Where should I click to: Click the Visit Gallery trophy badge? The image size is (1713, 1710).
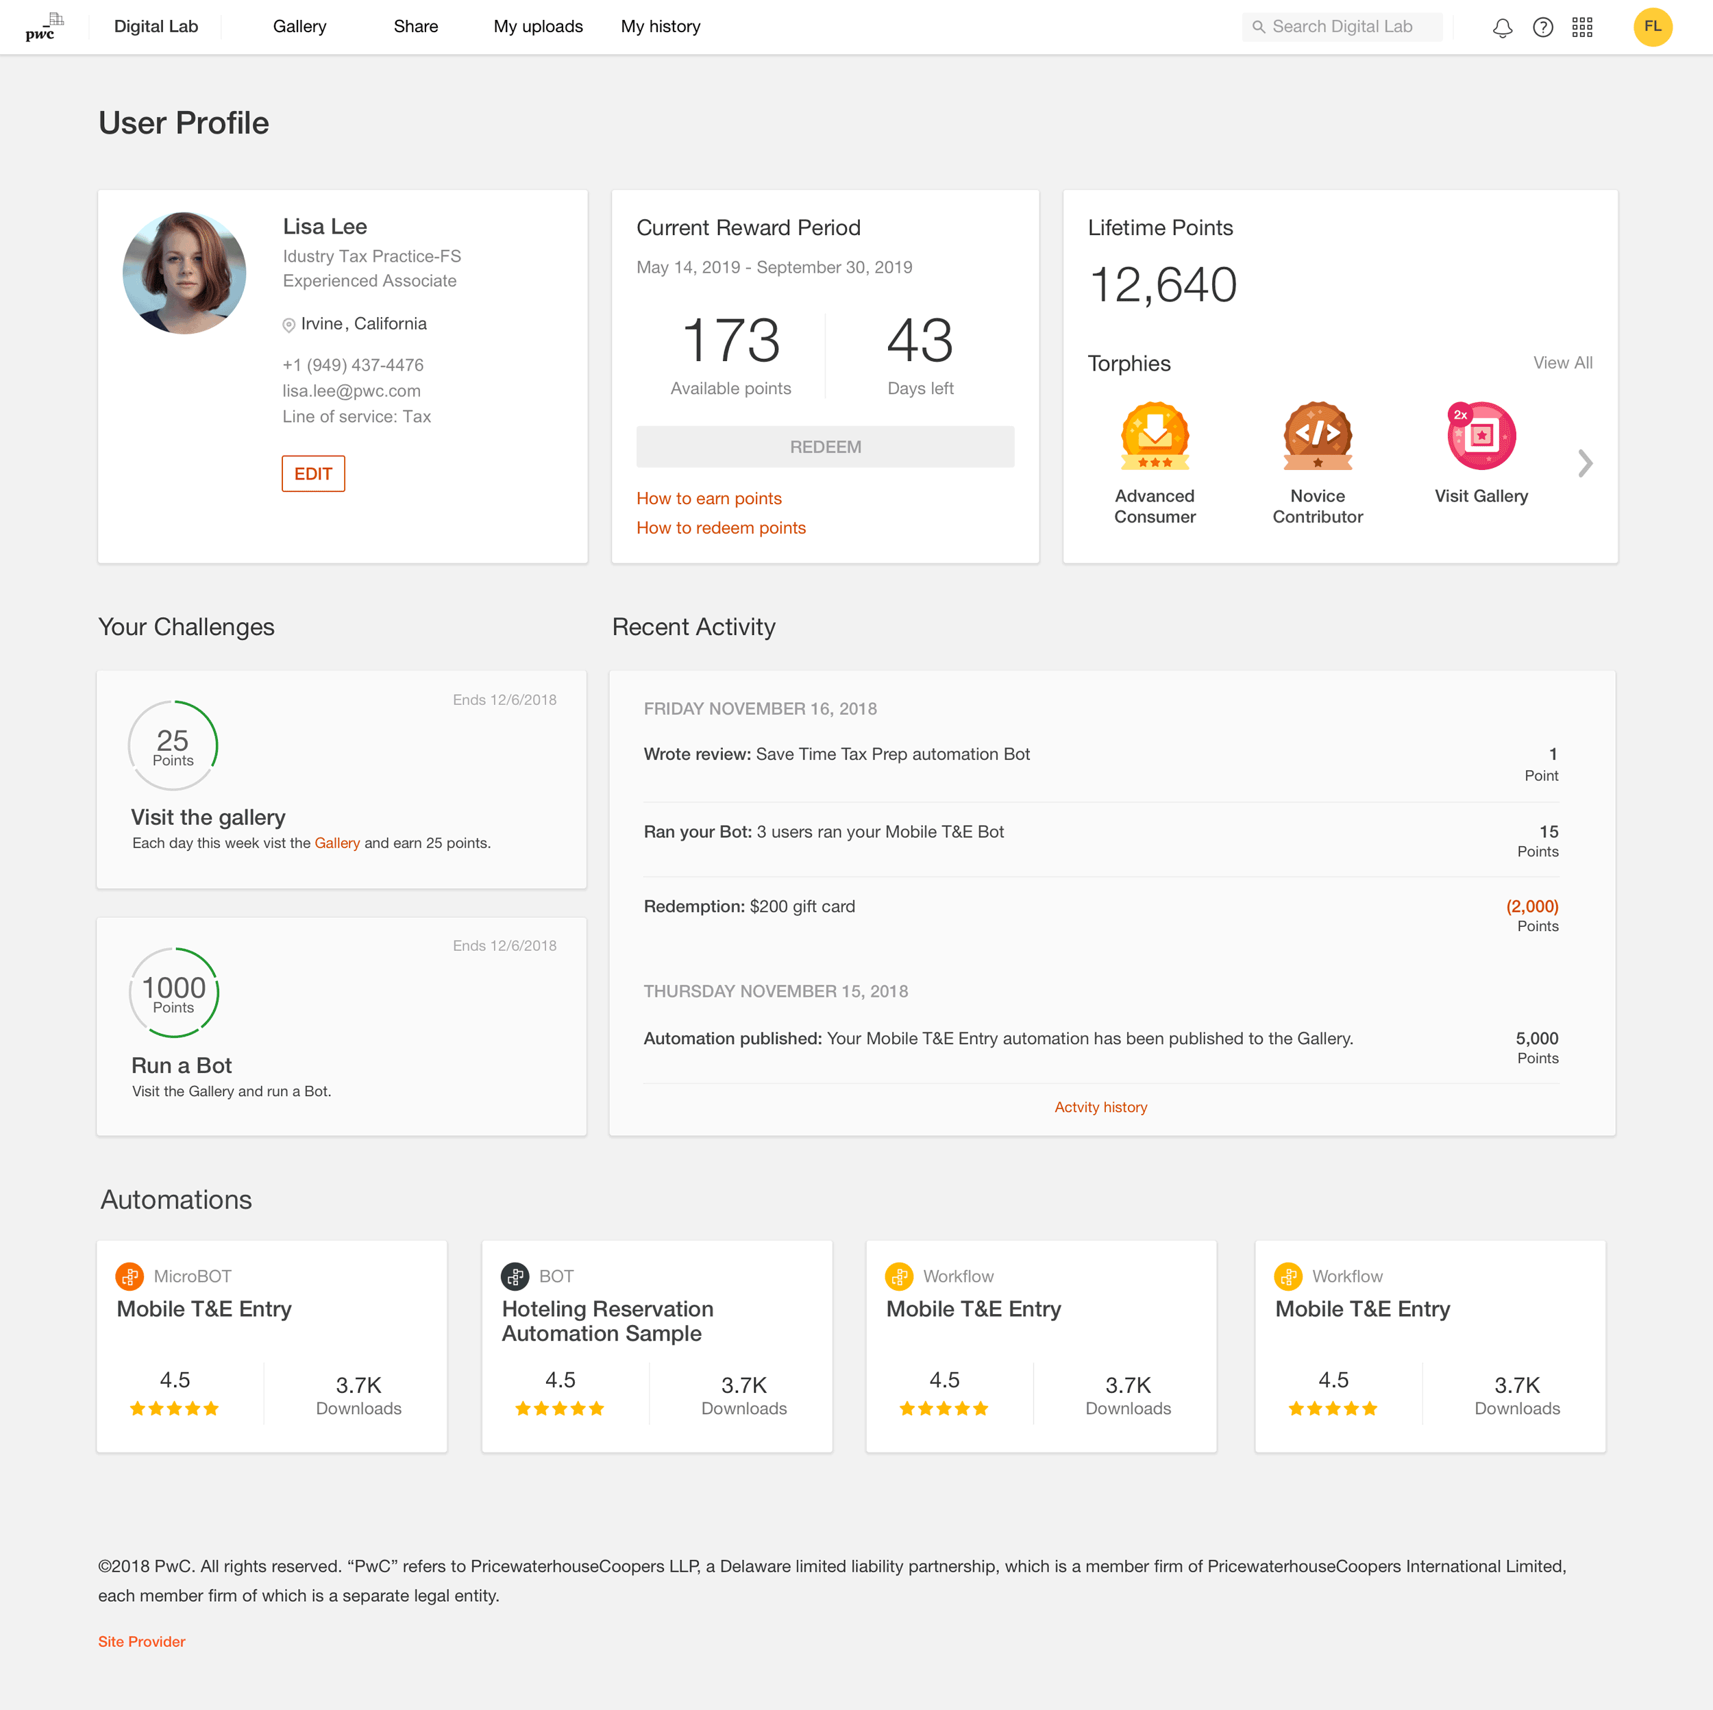coord(1481,436)
